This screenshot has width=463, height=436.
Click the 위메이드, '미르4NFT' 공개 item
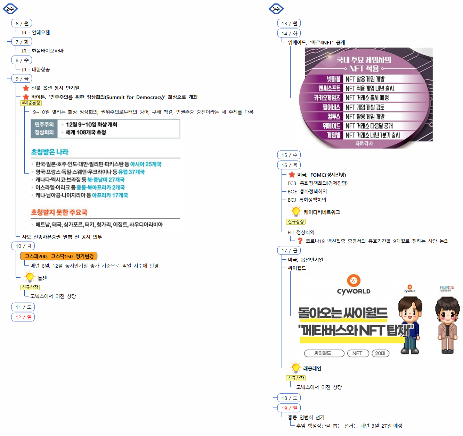click(316, 42)
